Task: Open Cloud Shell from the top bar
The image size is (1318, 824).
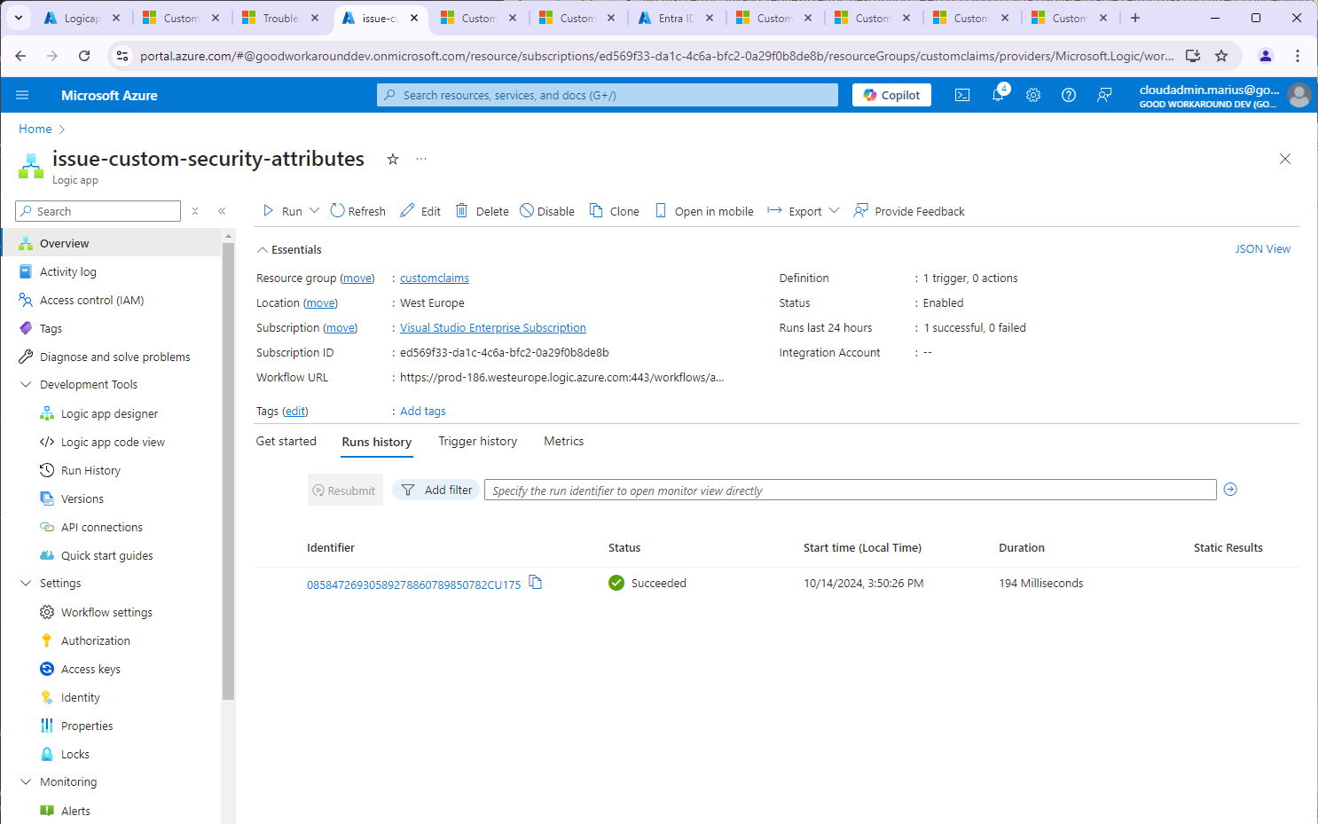Action: [x=962, y=95]
